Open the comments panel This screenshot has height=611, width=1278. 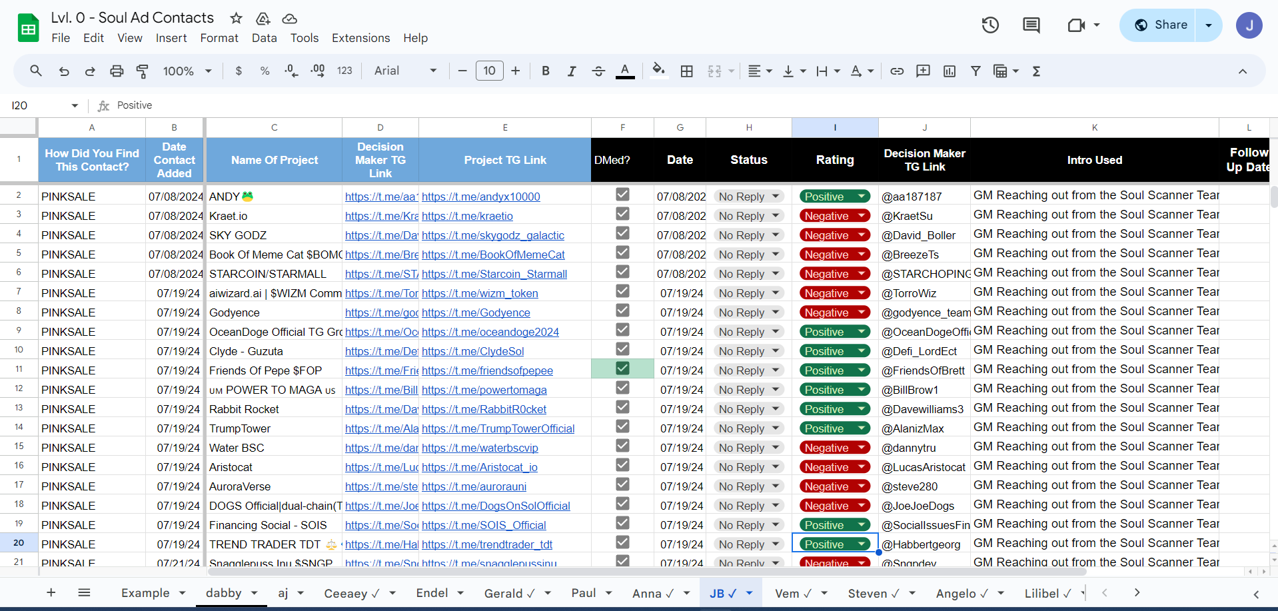coord(1031,25)
